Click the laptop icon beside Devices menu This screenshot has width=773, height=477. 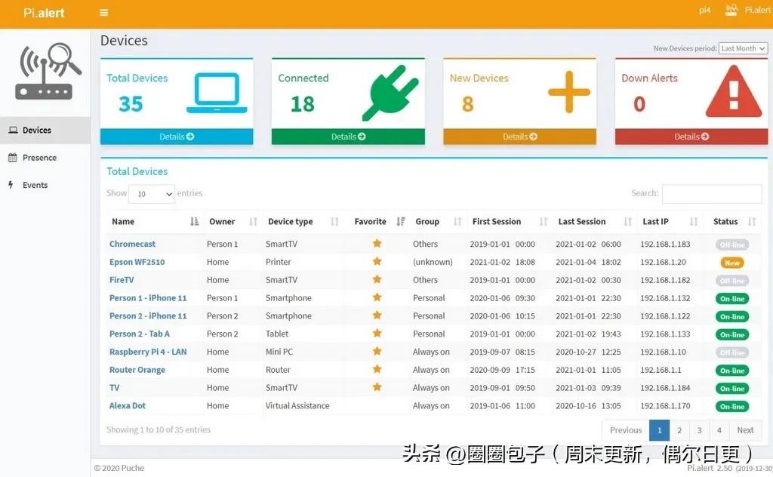coord(14,130)
